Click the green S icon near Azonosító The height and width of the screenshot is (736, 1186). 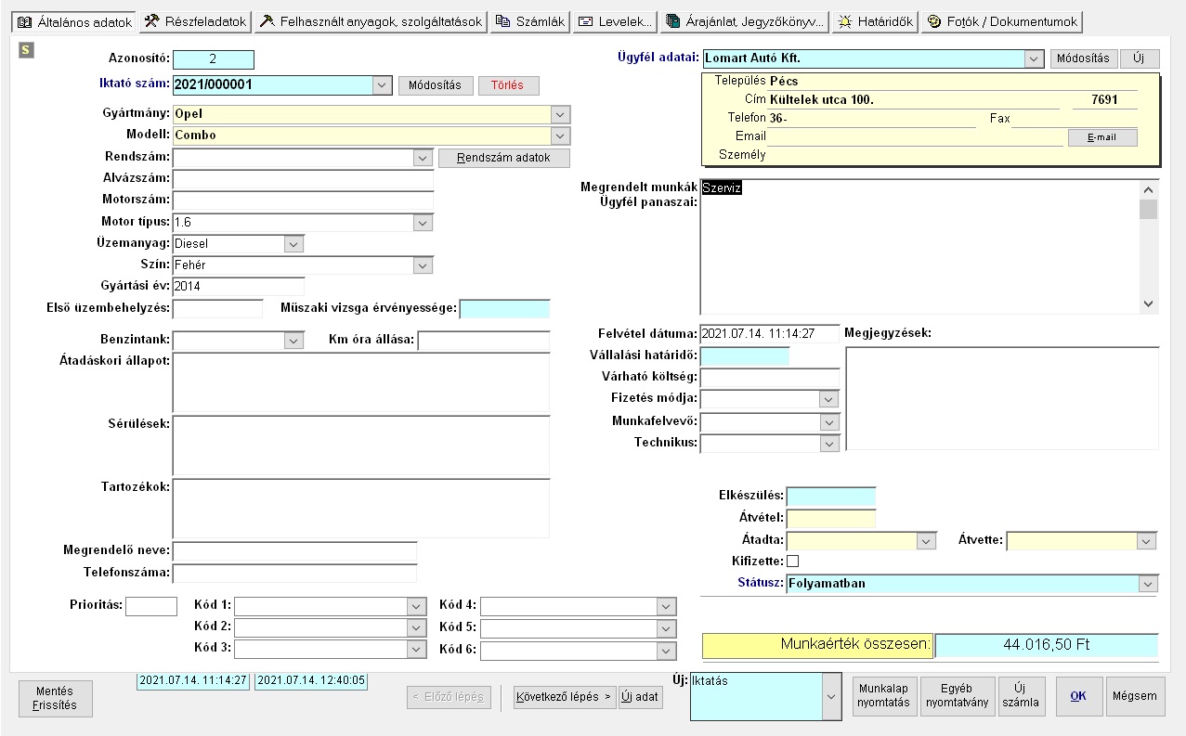pyautogui.click(x=26, y=50)
